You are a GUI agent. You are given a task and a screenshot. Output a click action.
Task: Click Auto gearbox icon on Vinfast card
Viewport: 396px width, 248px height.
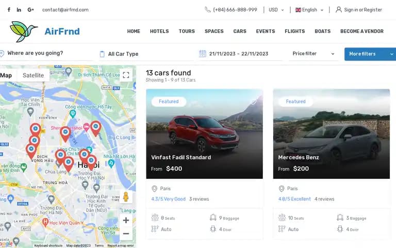click(x=155, y=229)
